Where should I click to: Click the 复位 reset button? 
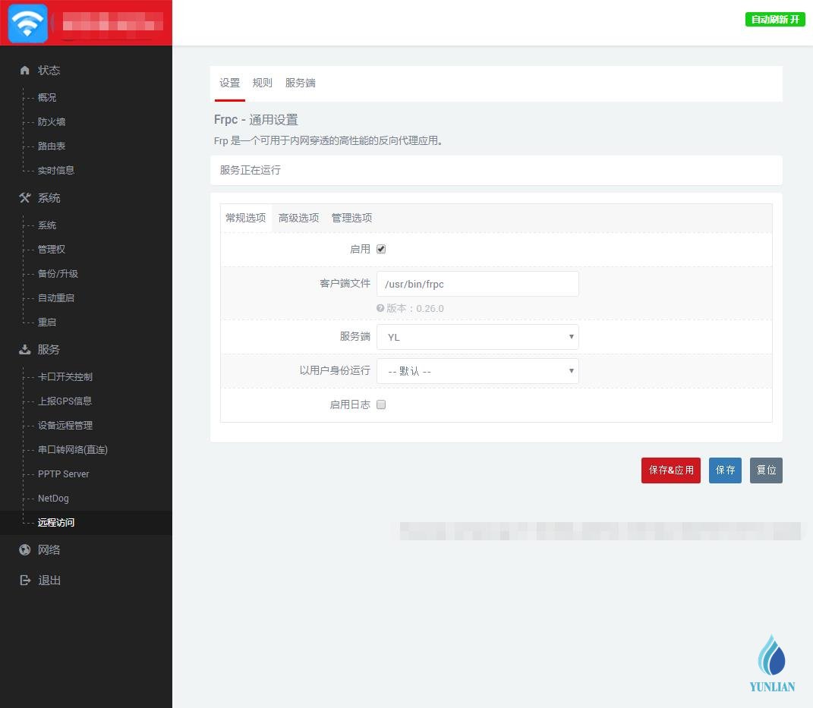coord(766,470)
